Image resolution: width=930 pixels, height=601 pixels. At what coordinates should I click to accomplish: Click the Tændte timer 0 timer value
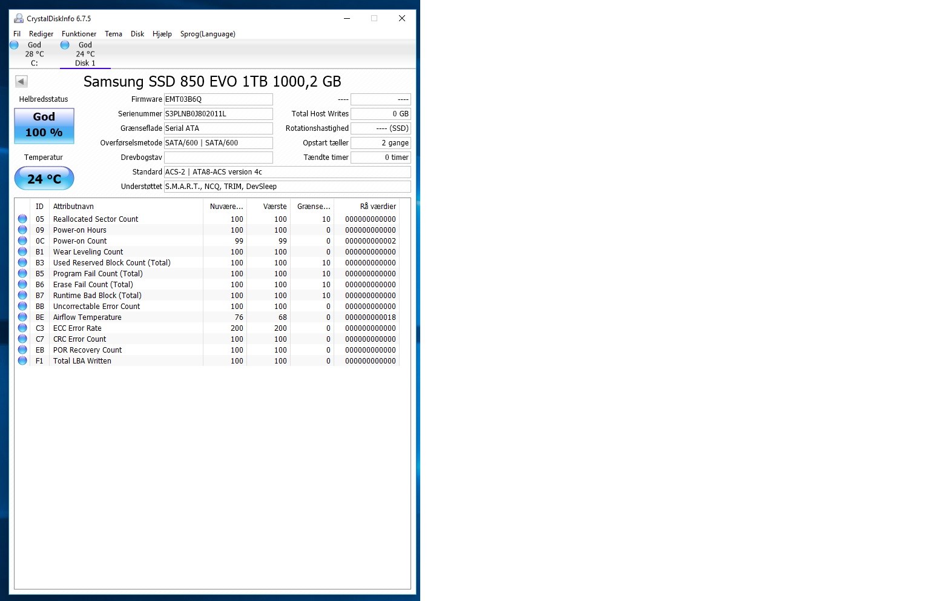pos(381,158)
